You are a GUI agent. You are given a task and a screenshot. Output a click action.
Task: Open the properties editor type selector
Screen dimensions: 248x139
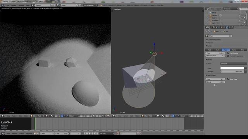coord(207,27)
